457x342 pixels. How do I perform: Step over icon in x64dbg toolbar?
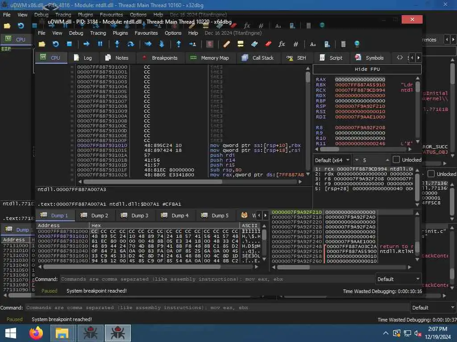point(131,44)
